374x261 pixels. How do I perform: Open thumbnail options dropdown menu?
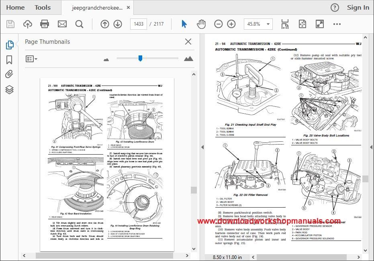coord(31,59)
